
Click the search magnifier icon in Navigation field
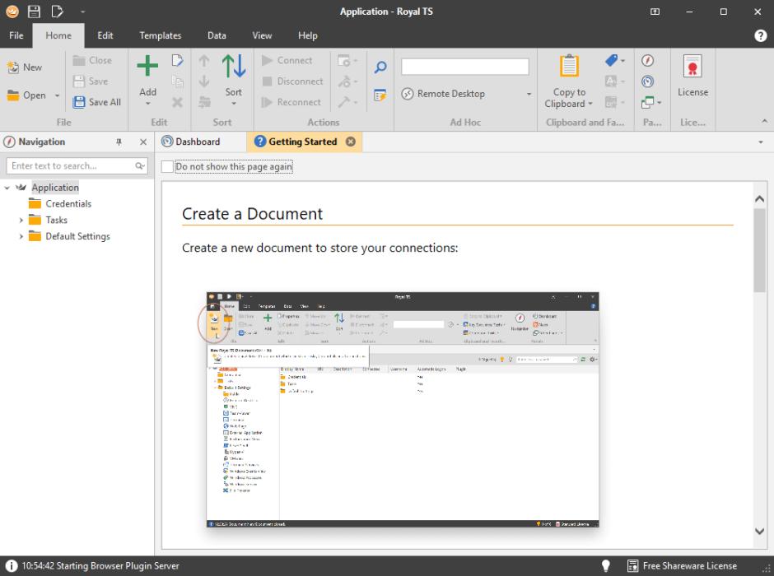click(140, 165)
